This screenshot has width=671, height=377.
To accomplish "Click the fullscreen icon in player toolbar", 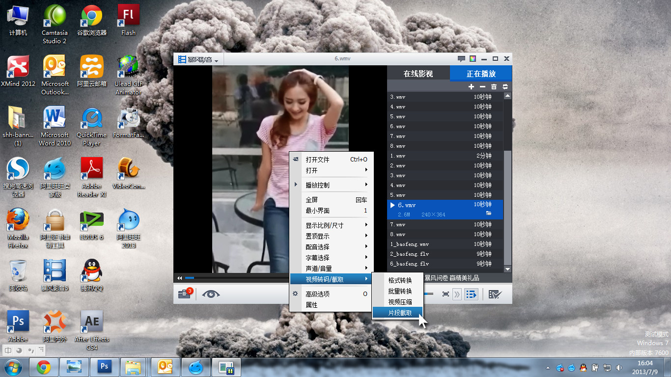I will pos(446,294).
